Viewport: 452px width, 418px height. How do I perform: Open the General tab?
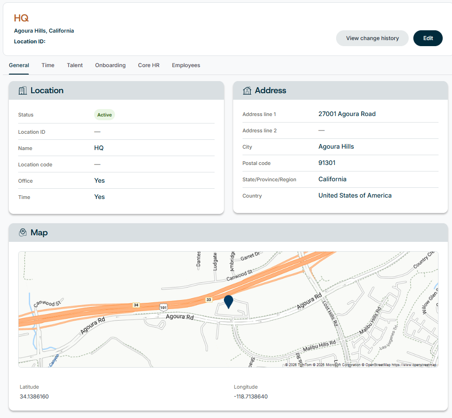click(x=19, y=65)
